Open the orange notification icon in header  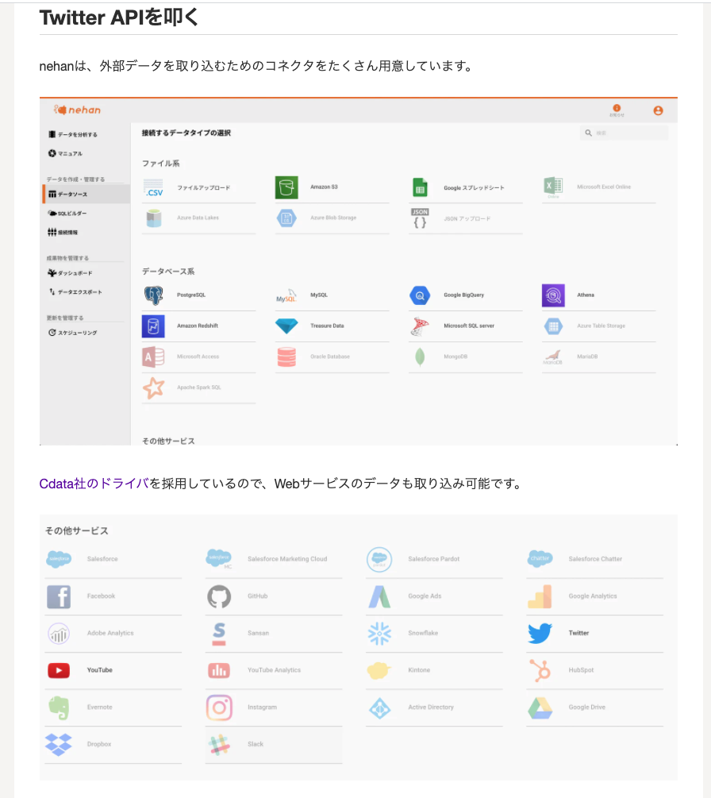(x=617, y=110)
